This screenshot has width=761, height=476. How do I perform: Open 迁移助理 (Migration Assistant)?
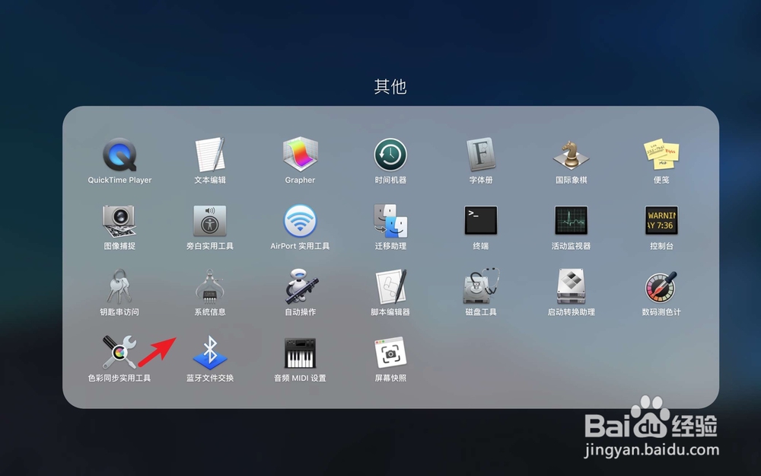pyautogui.click(x=390, y=221)
